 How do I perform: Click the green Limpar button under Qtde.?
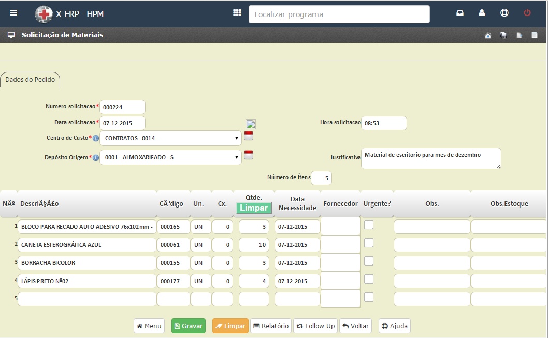[254, 208]
